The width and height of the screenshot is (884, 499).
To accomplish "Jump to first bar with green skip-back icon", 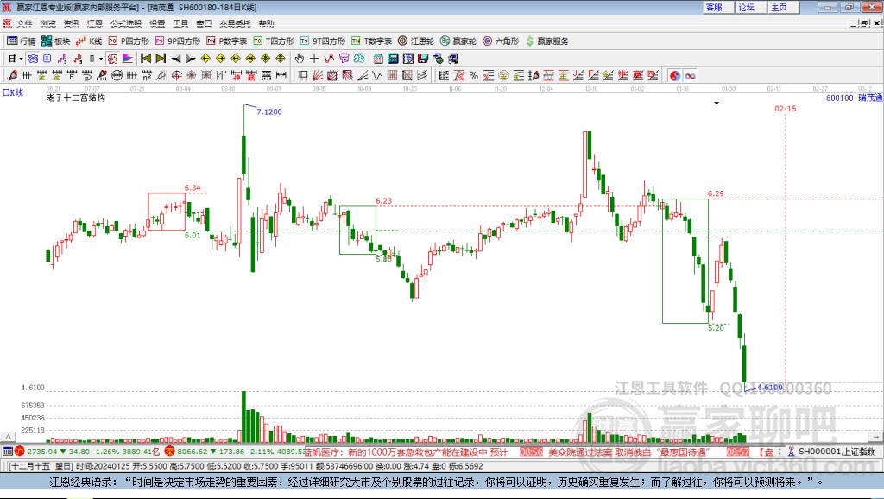I will 145,59.
